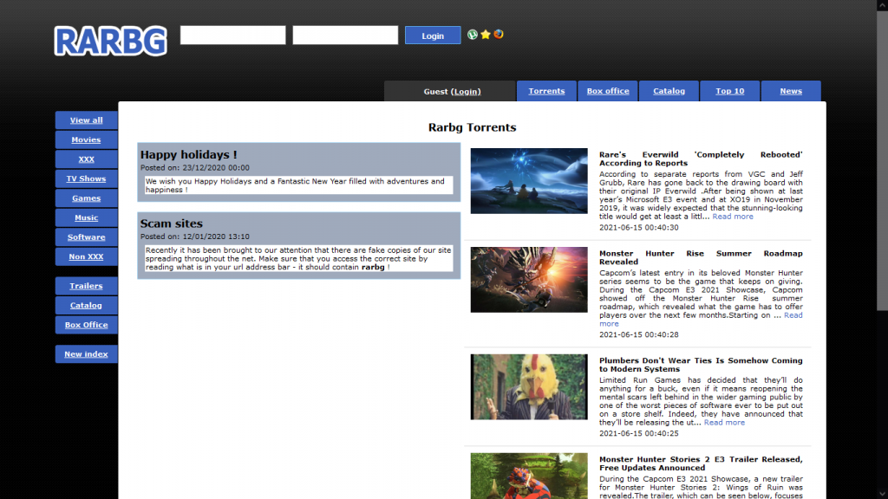The image size is (888, 499).
Task: Click headline "Rare's Everwild 'Completely Rebooted' According to Reports"
Action: 701,159
